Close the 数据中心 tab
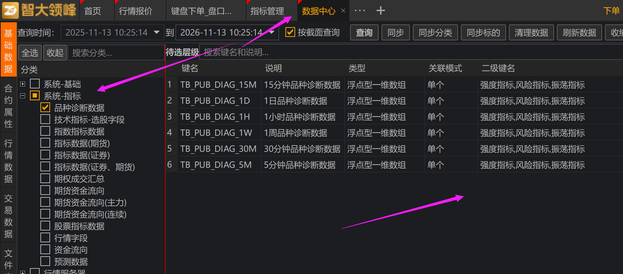The height and width of the screenshot is (274, 623). [343, 10]
